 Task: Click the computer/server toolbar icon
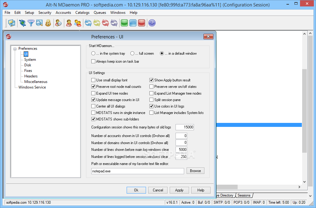12,23
